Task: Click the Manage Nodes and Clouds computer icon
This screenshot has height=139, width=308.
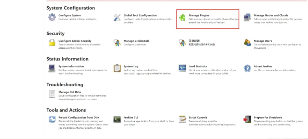Action: pyautogui.click(x=247, y=17)
